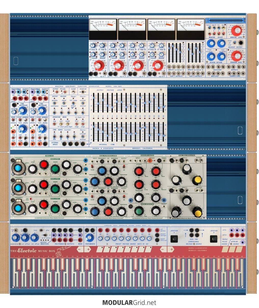Click the red level knob above sig in 3
259x308 pixels.
click(x=138, y=66)
